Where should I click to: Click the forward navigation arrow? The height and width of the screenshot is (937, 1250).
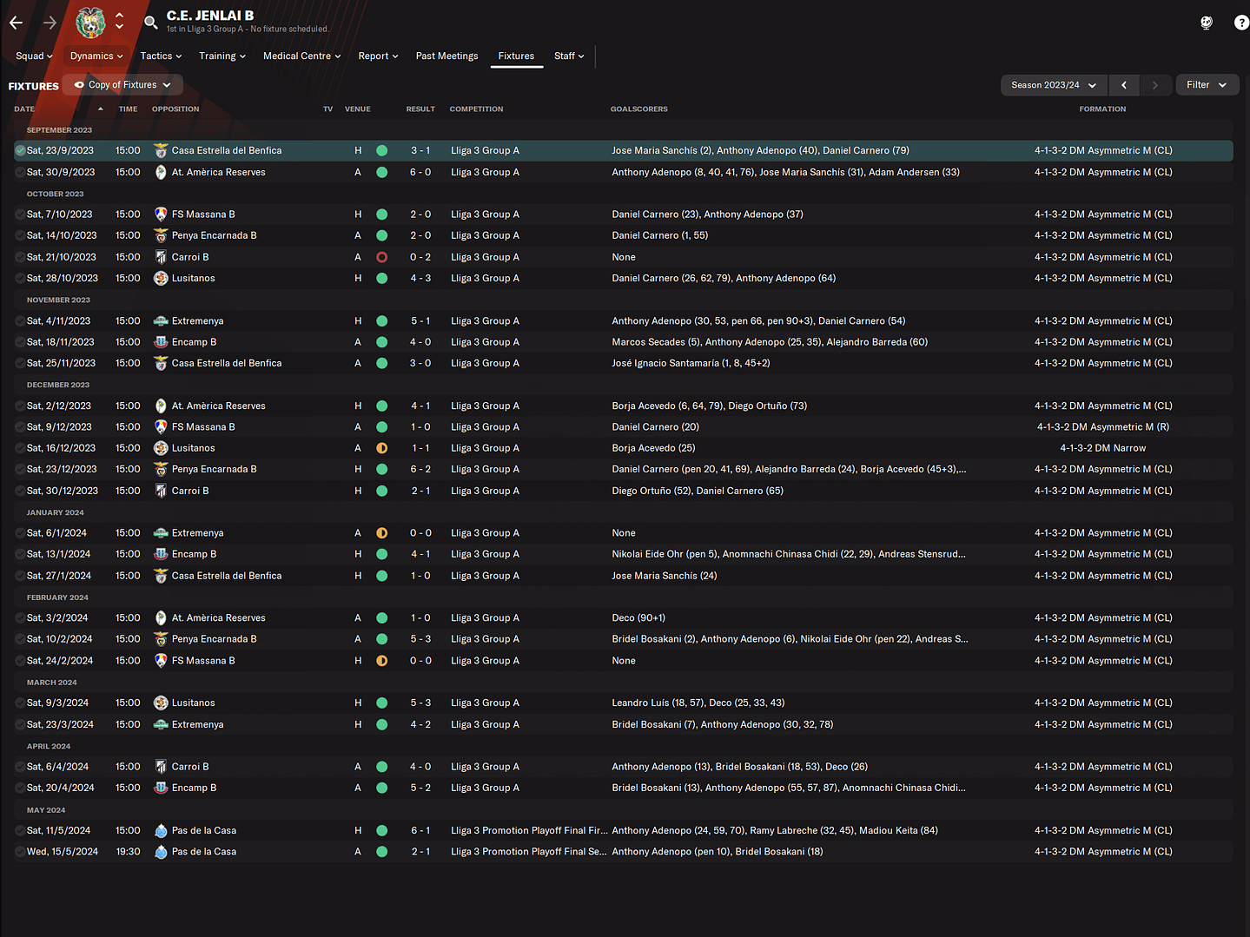[x=50, y=23]
